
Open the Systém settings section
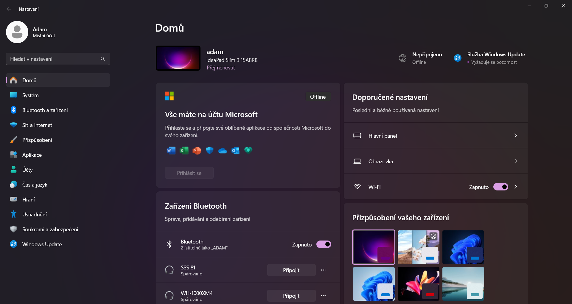[x=30, y=95]
